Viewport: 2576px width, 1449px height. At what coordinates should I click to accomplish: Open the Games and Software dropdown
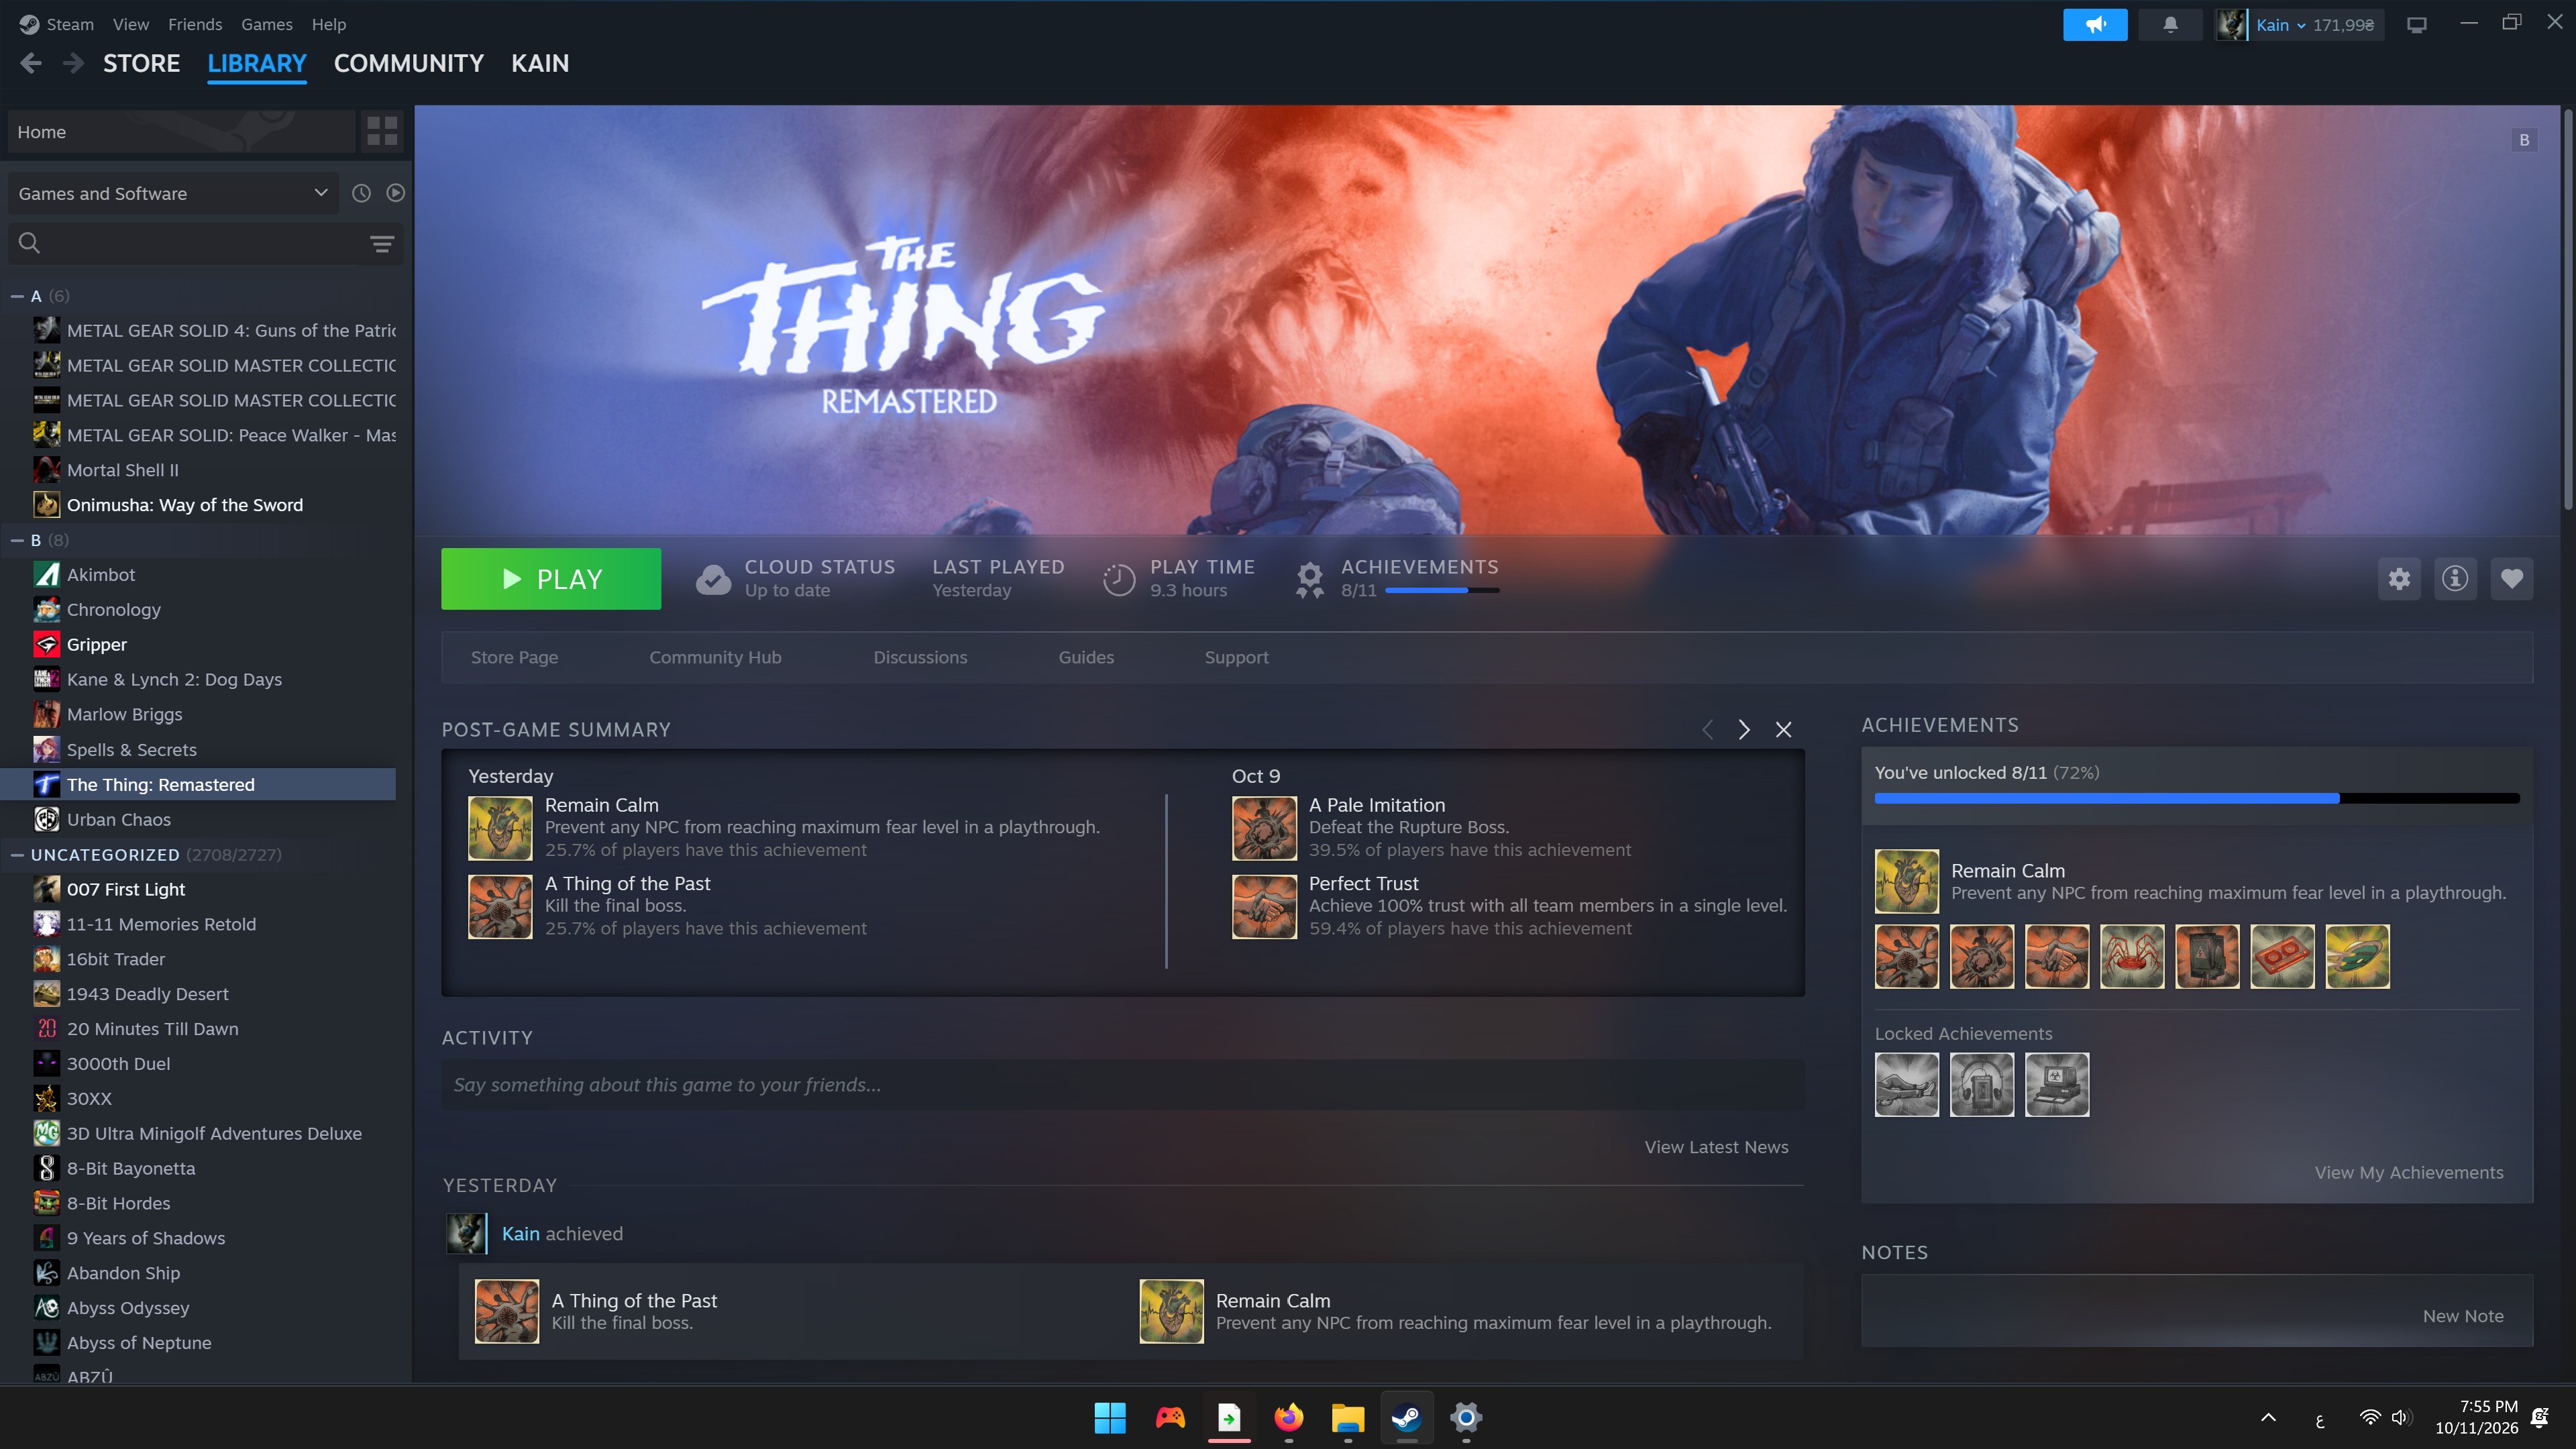click(173, 193)
